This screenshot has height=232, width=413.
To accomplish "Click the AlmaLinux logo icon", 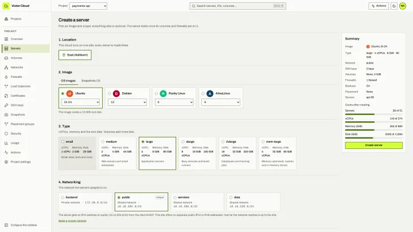I will (x=210, y=93).
